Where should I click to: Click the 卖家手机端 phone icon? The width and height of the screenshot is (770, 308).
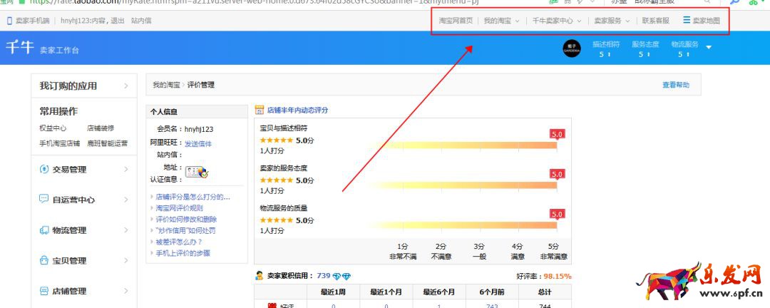[x=9, y=21]
